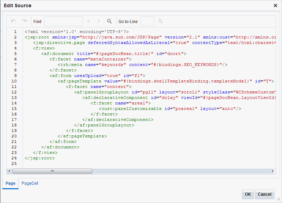Click the Go to Line label
This screenshot has height=203, width=282.
(128, 21)
